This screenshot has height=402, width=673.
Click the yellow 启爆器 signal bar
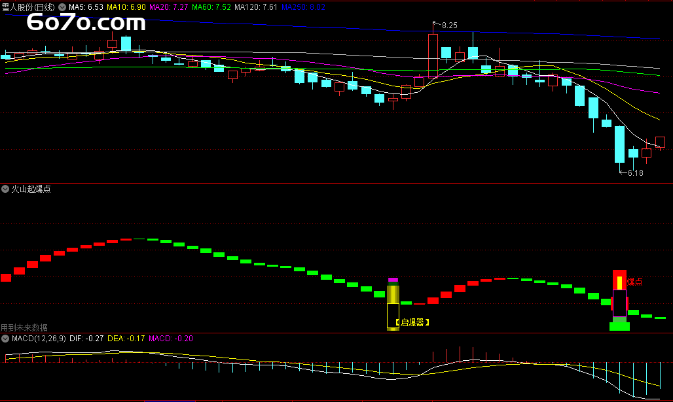[x=393, y=305]
